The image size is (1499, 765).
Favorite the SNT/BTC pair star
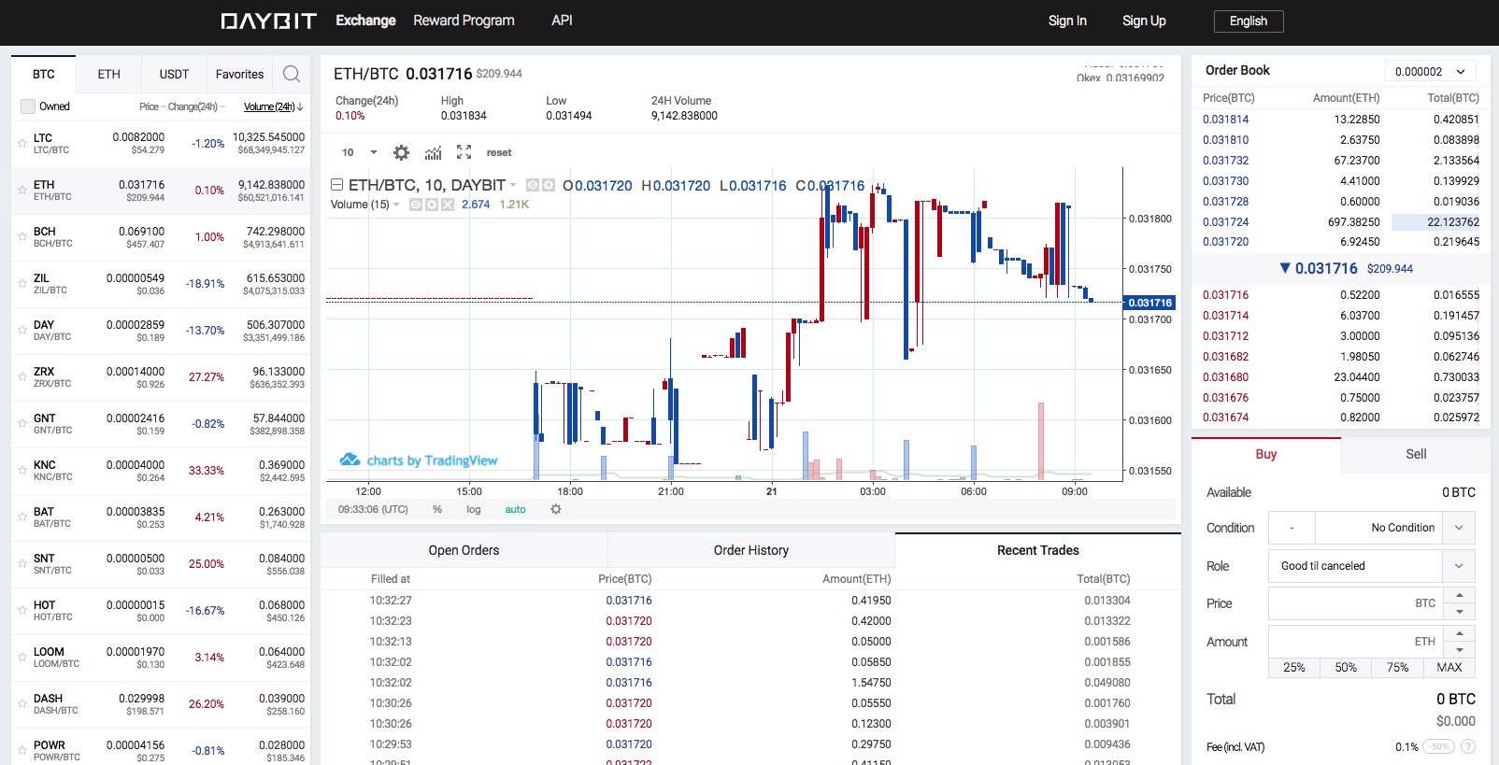(x=22, y=564)
